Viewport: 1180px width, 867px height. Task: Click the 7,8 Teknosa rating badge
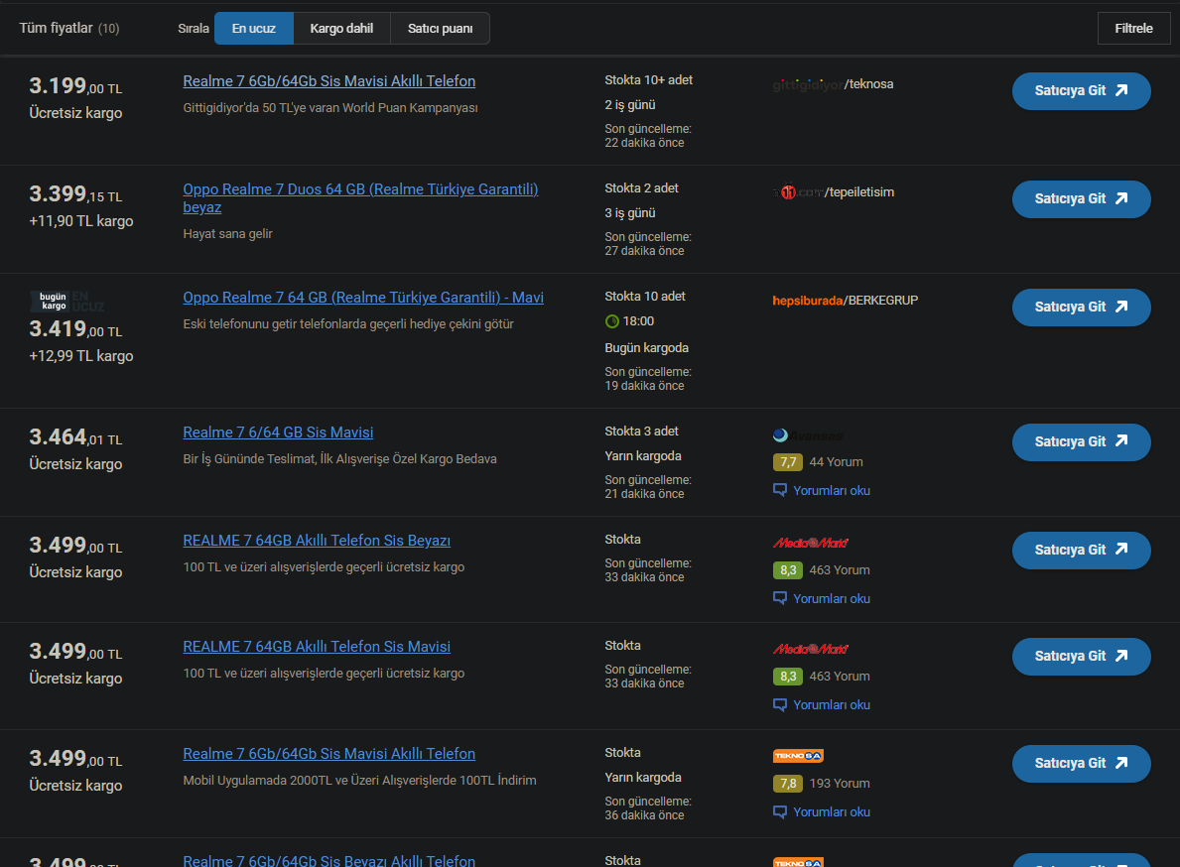pyautogui.click(x=788, y=784)
